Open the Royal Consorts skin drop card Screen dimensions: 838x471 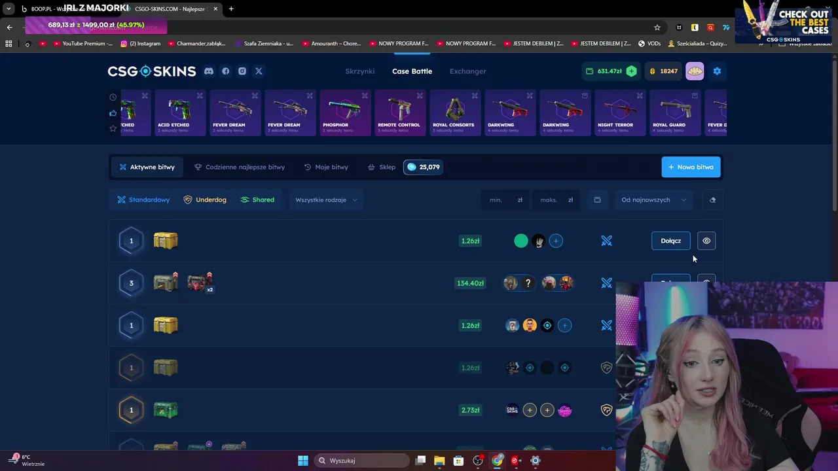click(x=455, y=113)
